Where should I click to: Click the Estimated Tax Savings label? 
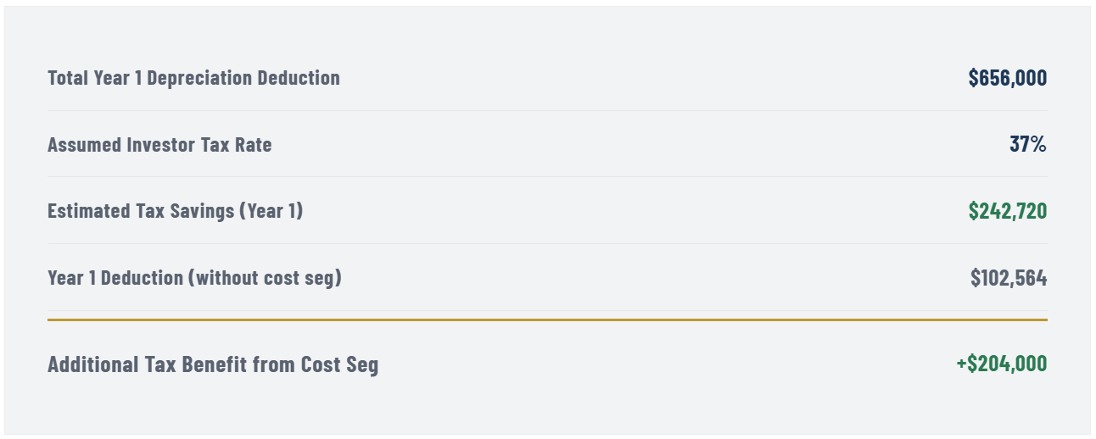(175, 211)
